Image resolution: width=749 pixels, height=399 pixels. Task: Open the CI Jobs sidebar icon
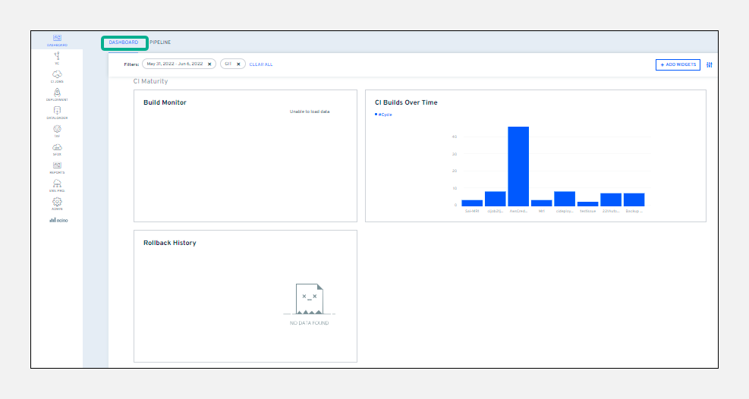coord(57,74)
